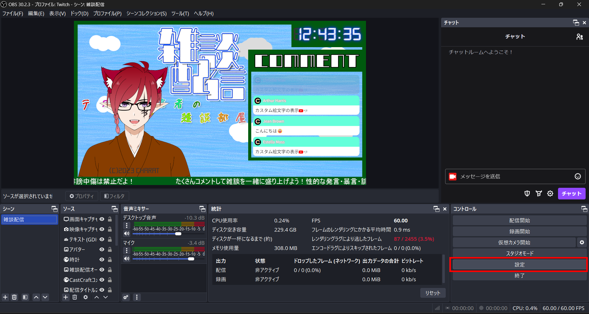The height and width of the screenshot is (314, 589).
Task: Click chat shield moderation icon
Action: [x=527, y=193]
